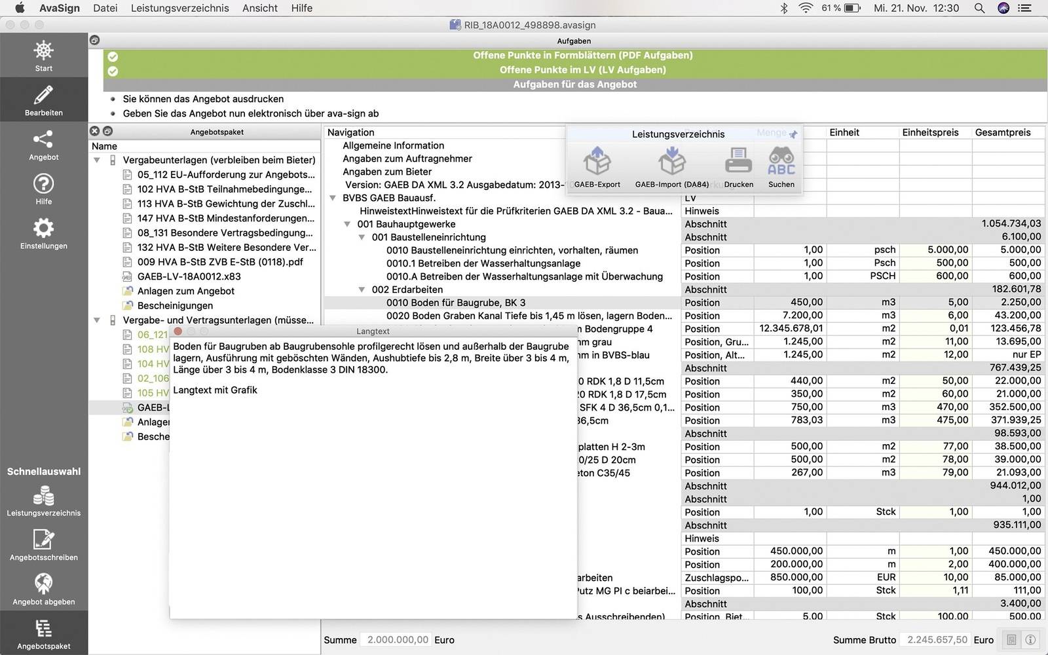Open the Start view in the sidebar

43,56
